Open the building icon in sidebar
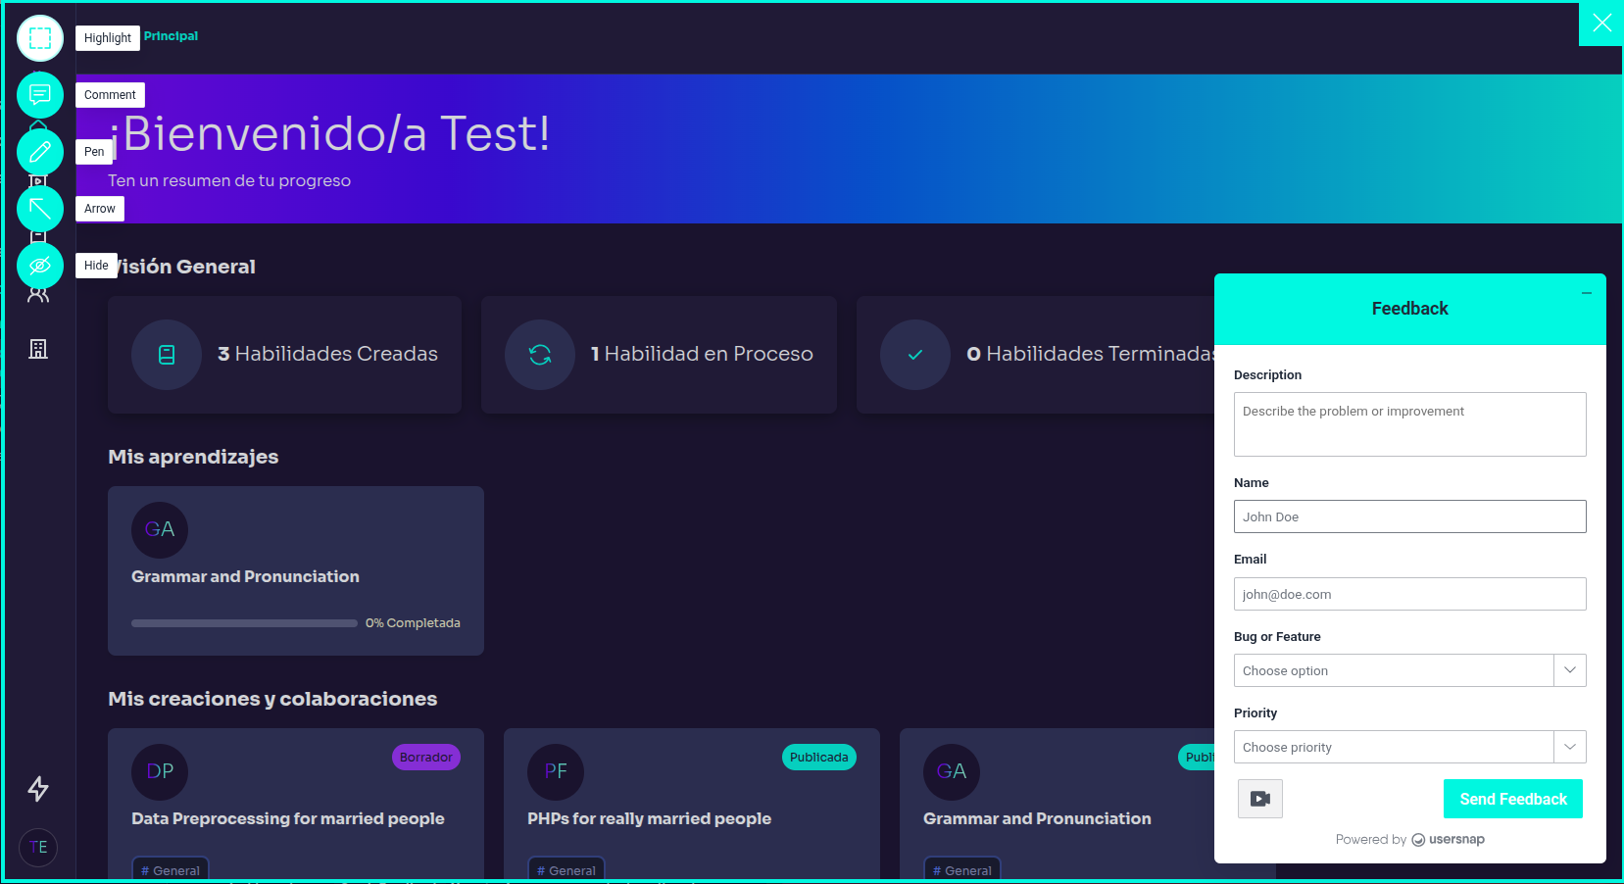This screenshot has width=1624, height=884. (38, 349)
